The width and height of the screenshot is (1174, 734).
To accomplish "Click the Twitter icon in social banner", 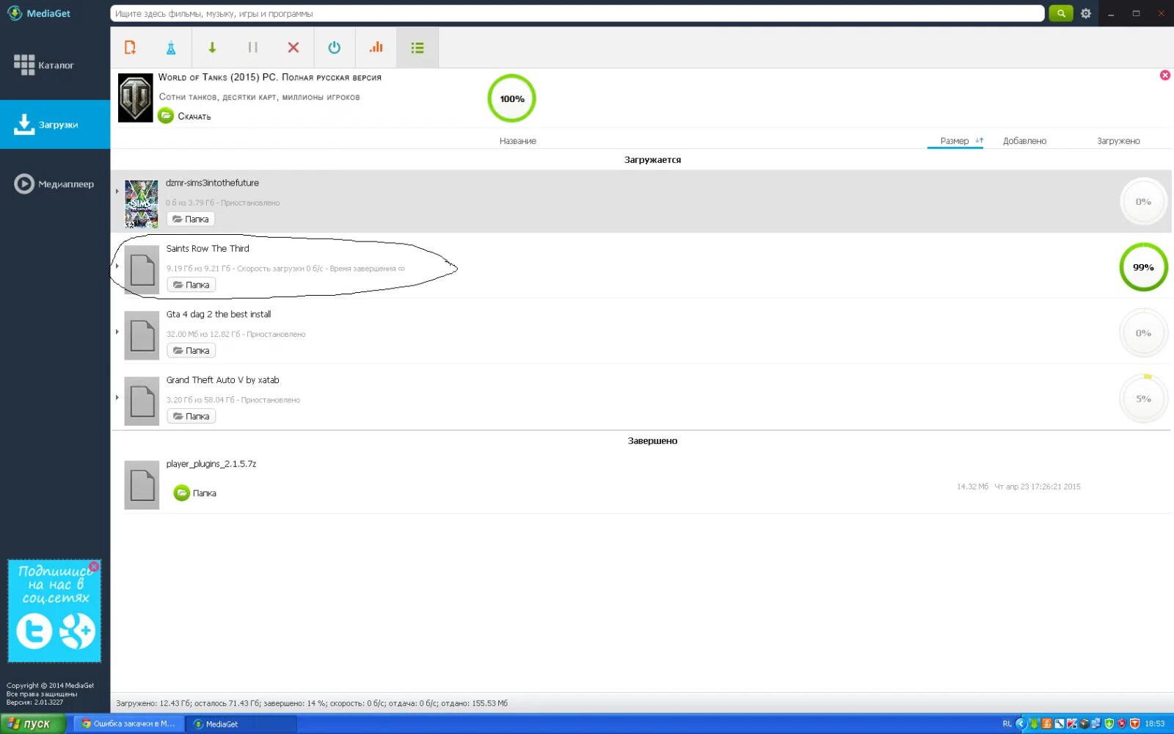I will tap(34, 631).
